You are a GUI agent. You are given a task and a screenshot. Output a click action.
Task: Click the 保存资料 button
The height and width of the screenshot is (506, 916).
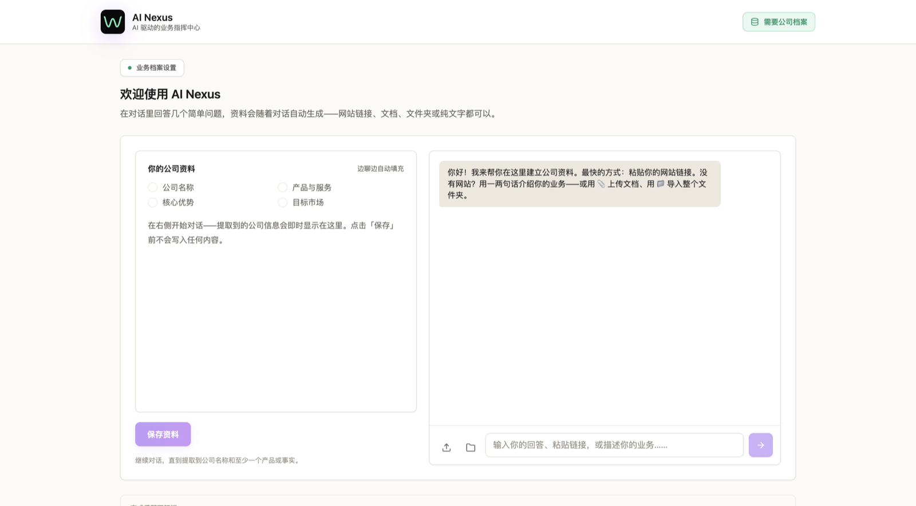click(x=163, y=434)
